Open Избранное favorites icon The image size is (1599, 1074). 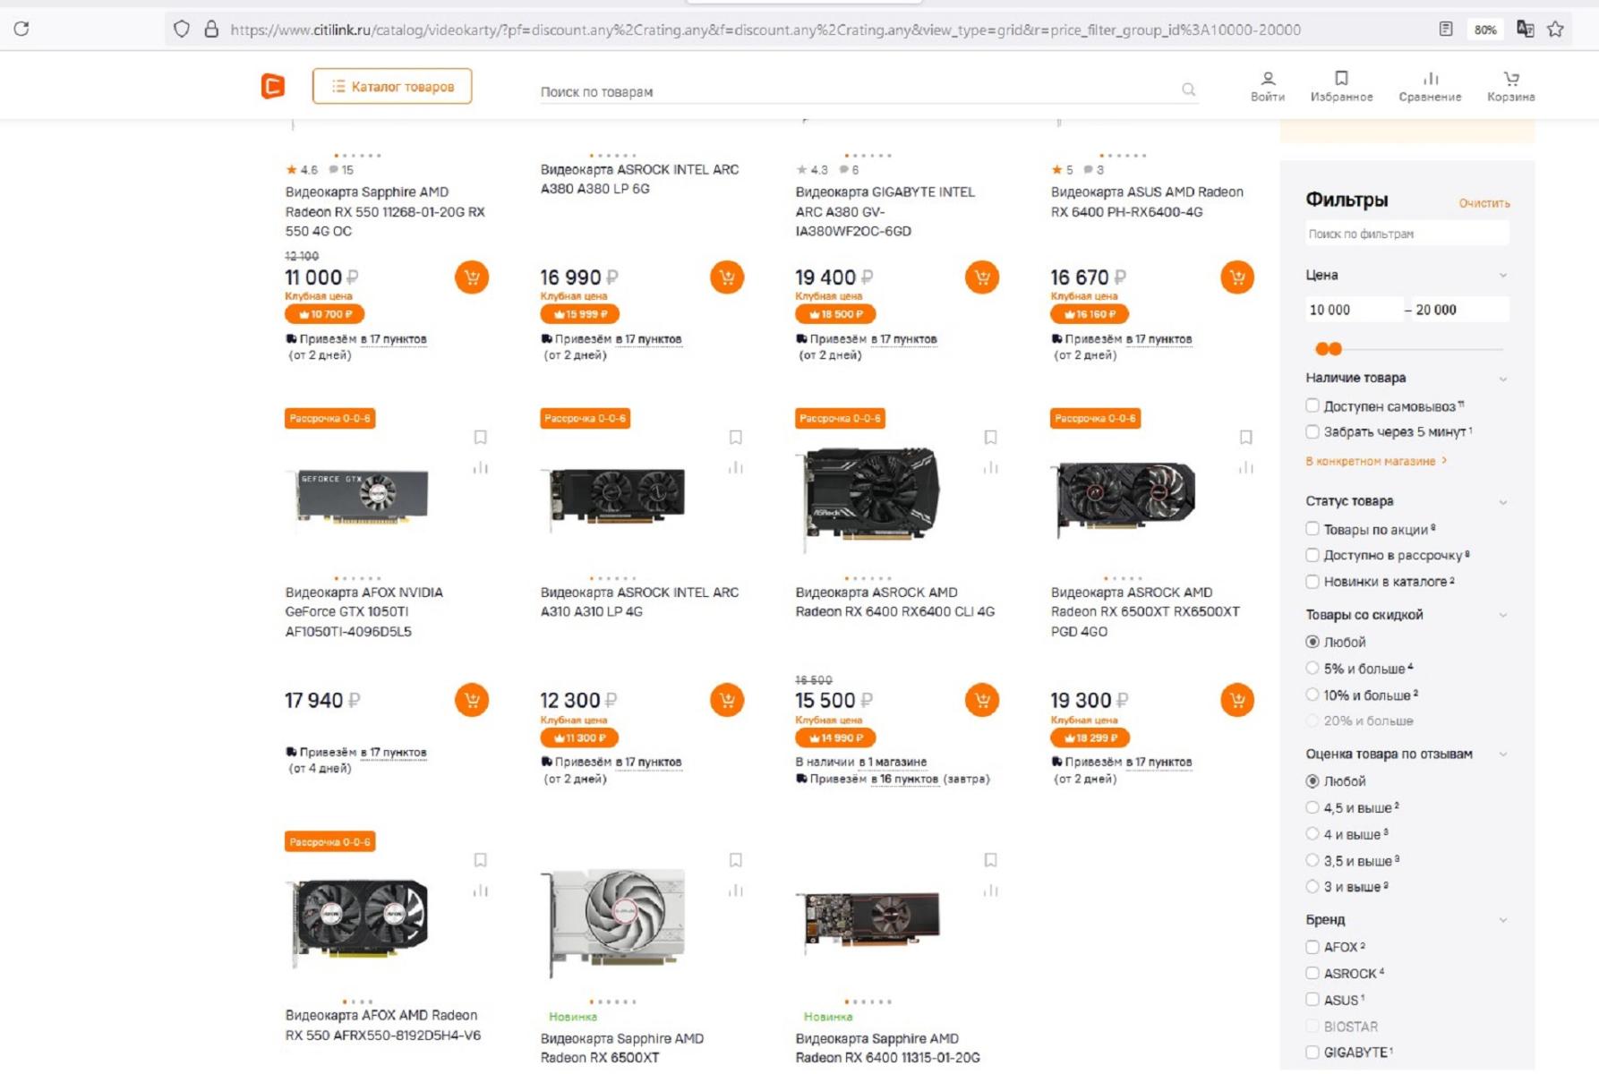1341,86
